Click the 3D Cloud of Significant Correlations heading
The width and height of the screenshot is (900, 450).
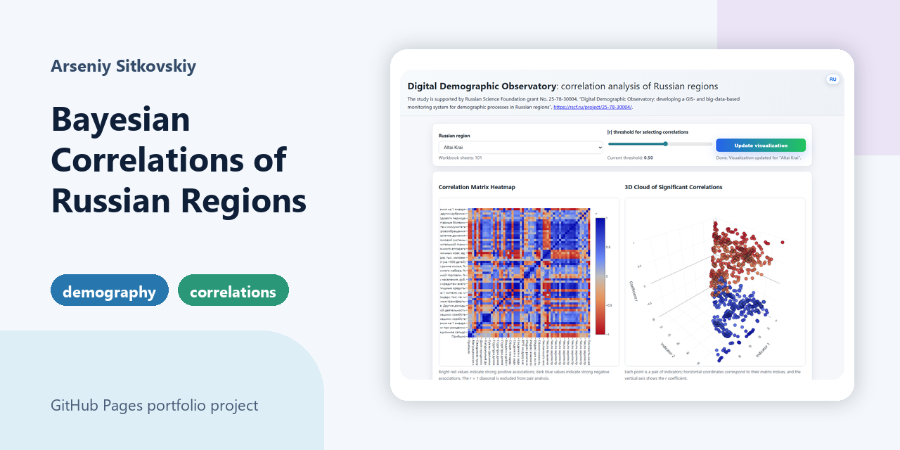[674, 187]
